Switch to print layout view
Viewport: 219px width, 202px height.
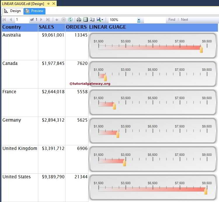point(86,20)
